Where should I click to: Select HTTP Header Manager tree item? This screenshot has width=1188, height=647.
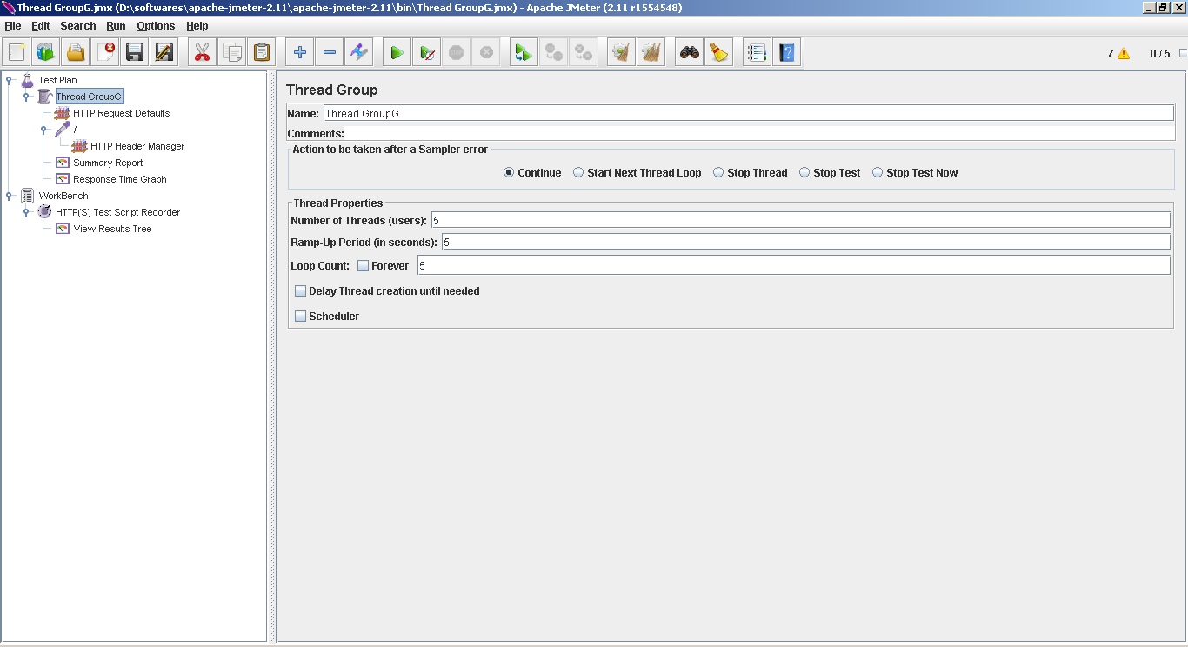click(137, 146)
